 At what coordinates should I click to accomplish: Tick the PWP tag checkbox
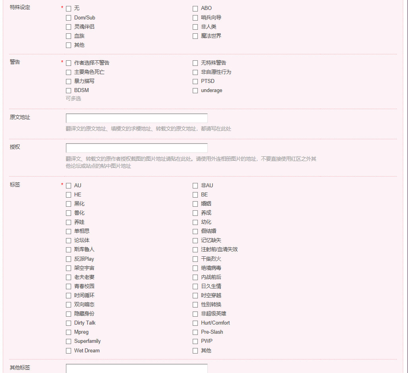[195, 341]
